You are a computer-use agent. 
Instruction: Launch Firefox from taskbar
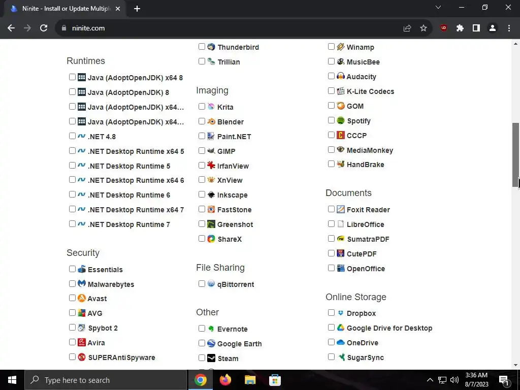(225, 380)
